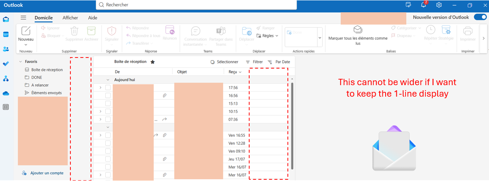Create a new mail with Nouveau icon
The image size is (489, 181).
(x=26, y=31)
